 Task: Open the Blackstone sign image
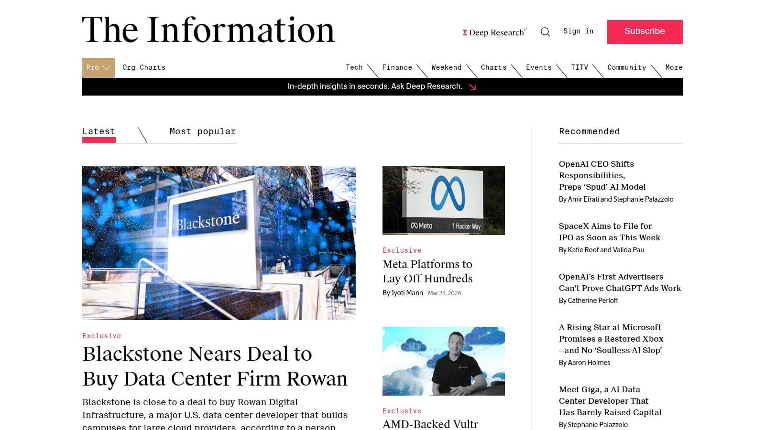pos(219,243)
